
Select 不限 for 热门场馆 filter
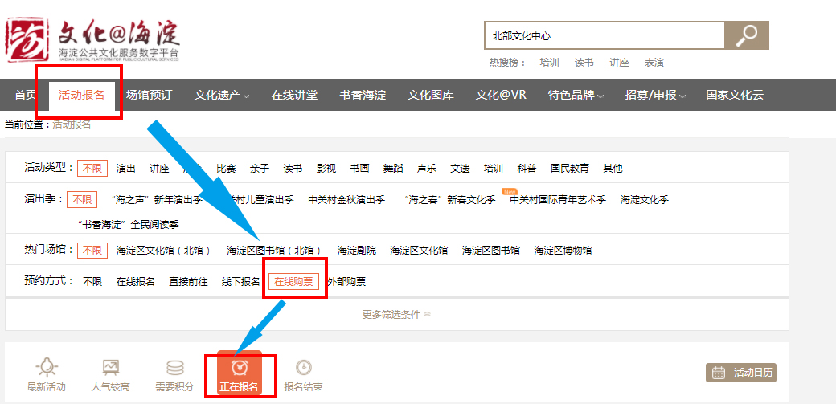(92, 250)
